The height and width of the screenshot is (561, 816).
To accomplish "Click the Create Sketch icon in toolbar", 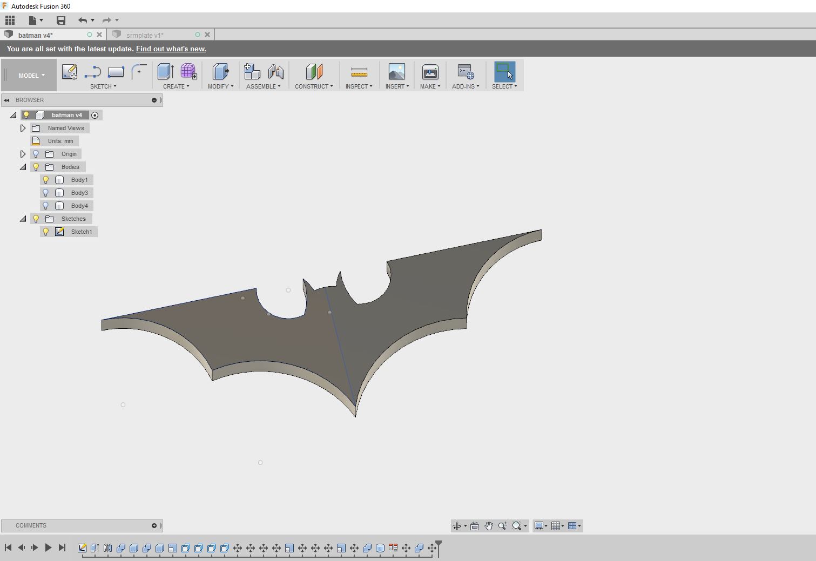I will click(69, 72).
